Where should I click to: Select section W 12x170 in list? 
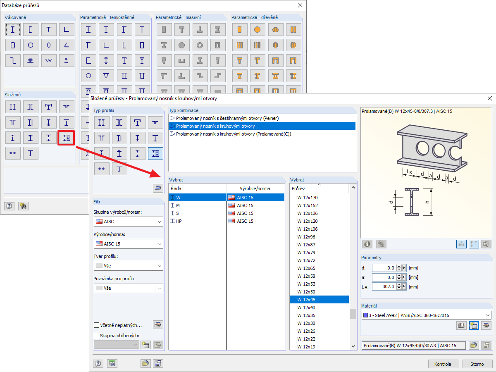320,198
